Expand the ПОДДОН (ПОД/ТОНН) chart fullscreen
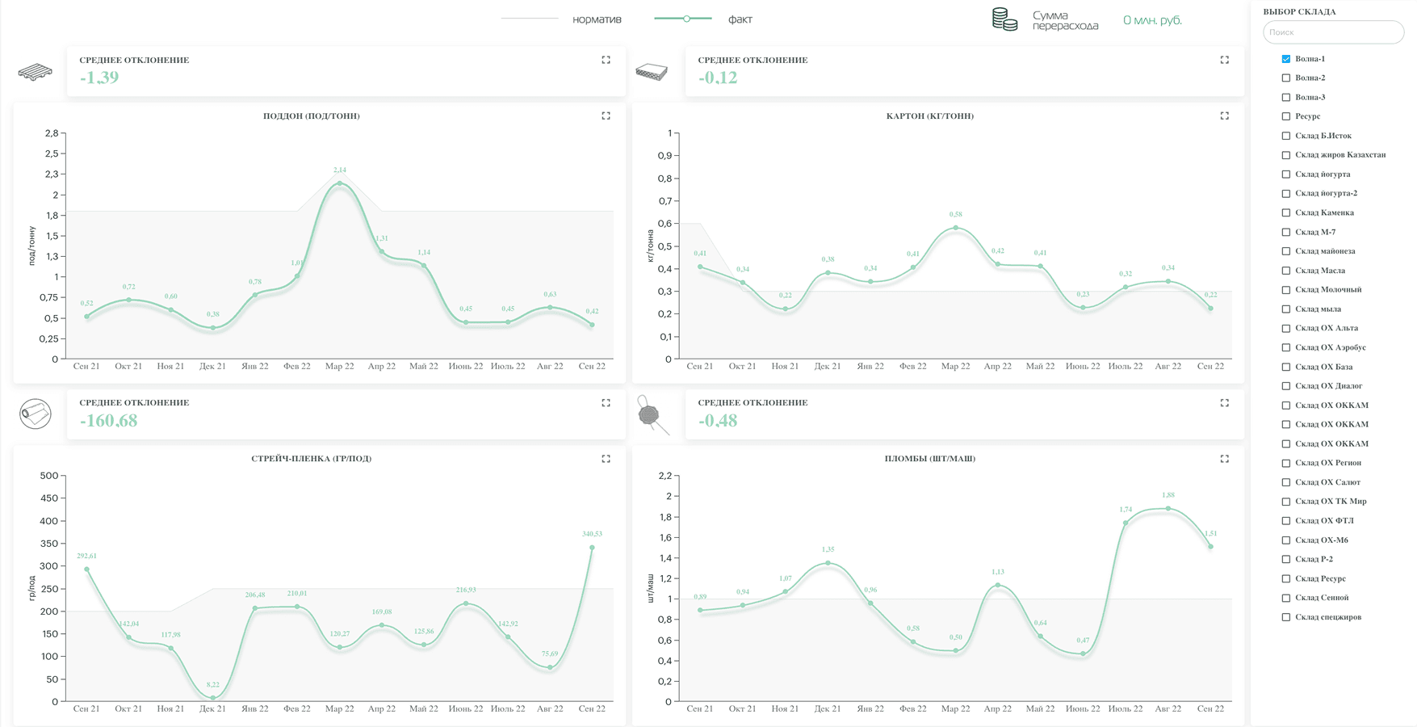Image resolution: width=1417 pixels, height=727 pixels. [x=606, y=116]
